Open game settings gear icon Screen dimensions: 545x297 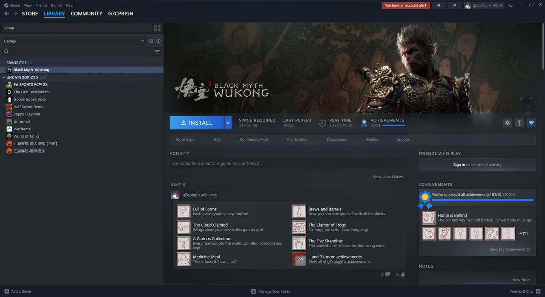[x=507, y=123]
